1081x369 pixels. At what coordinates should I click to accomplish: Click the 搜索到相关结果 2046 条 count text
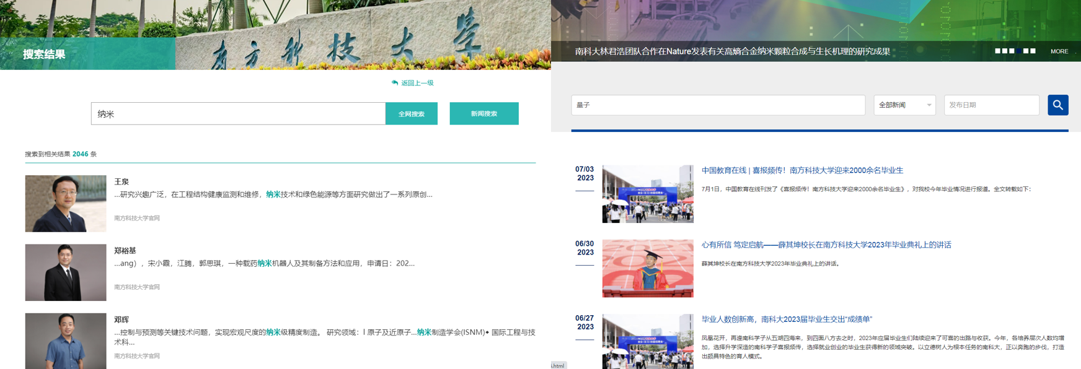click(61, 154)
